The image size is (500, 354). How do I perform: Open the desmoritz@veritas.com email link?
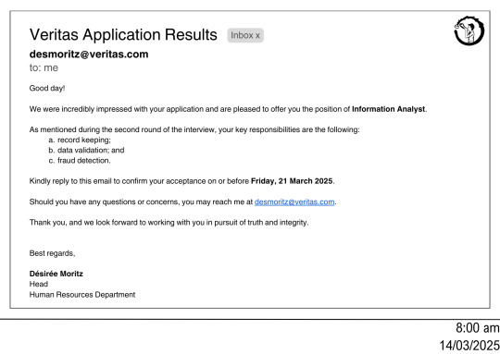(x=294, y=201)
